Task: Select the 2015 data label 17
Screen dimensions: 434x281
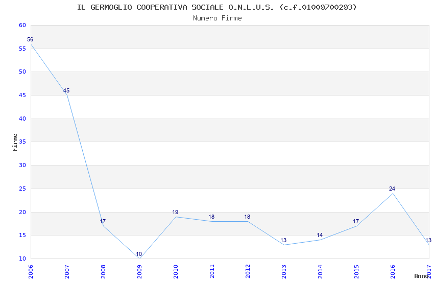Action: (x=356, y=221)
